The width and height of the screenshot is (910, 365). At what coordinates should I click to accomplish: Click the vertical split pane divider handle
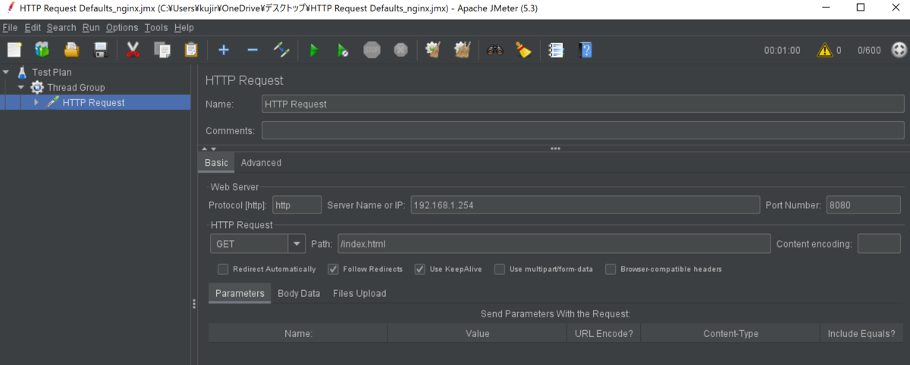[194, 304]
